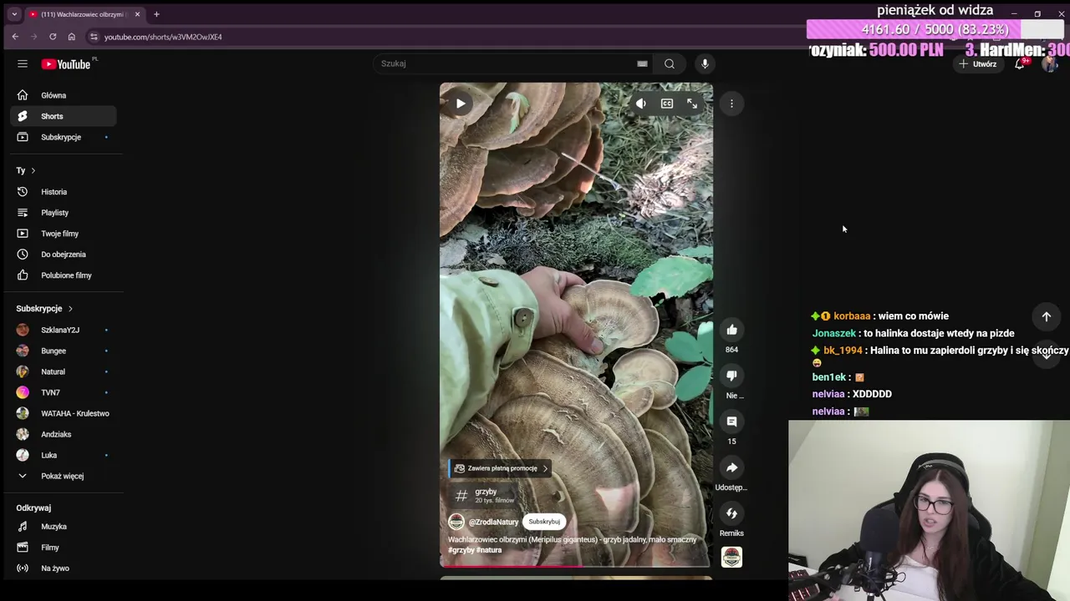Screen dimensions: 1070x601
Task: Dislike the Short with thumbs down
Action: pos(731,376)
